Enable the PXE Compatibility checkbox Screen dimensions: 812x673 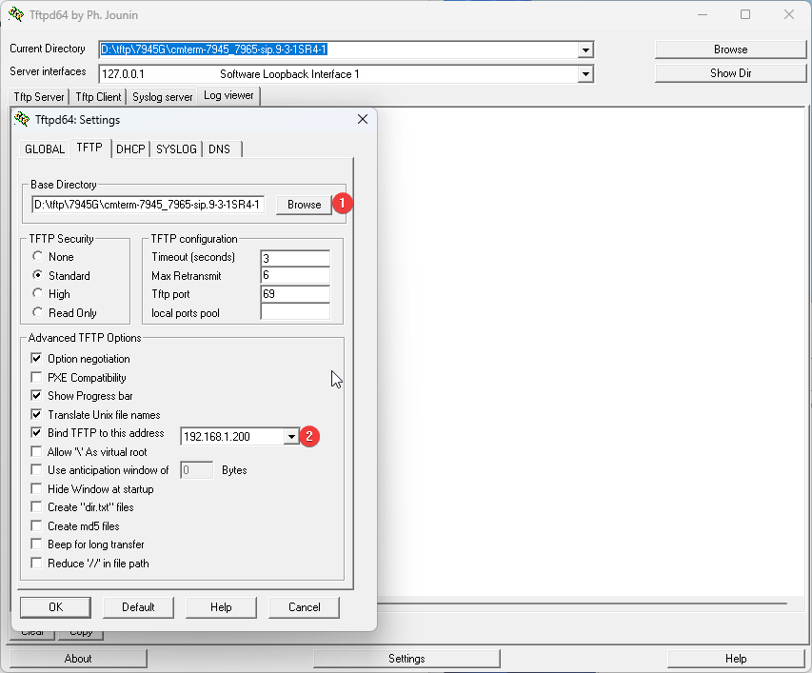(37, 378)
